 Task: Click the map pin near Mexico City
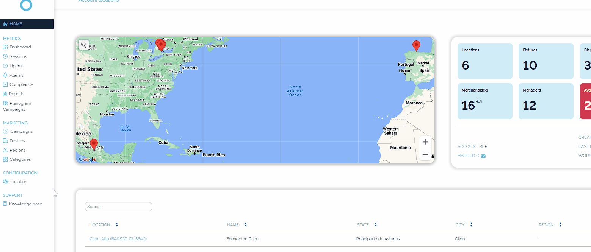pyautogui.click(x=94, y=144)
